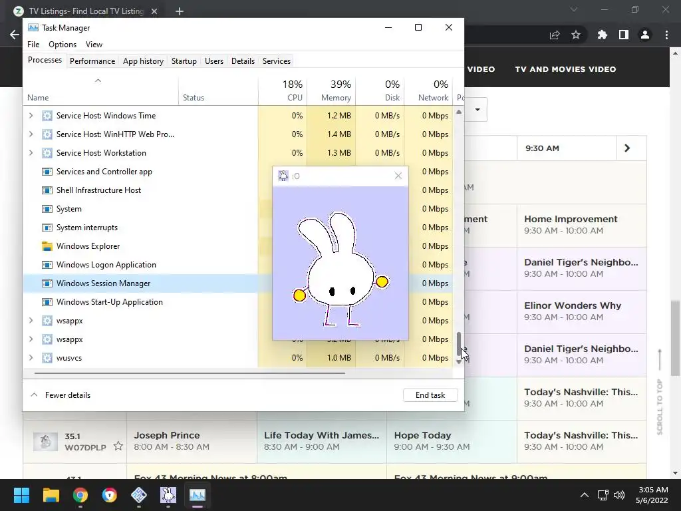Open the Windows Start menu
Screen dimensions: 681x511
[21, 495]
